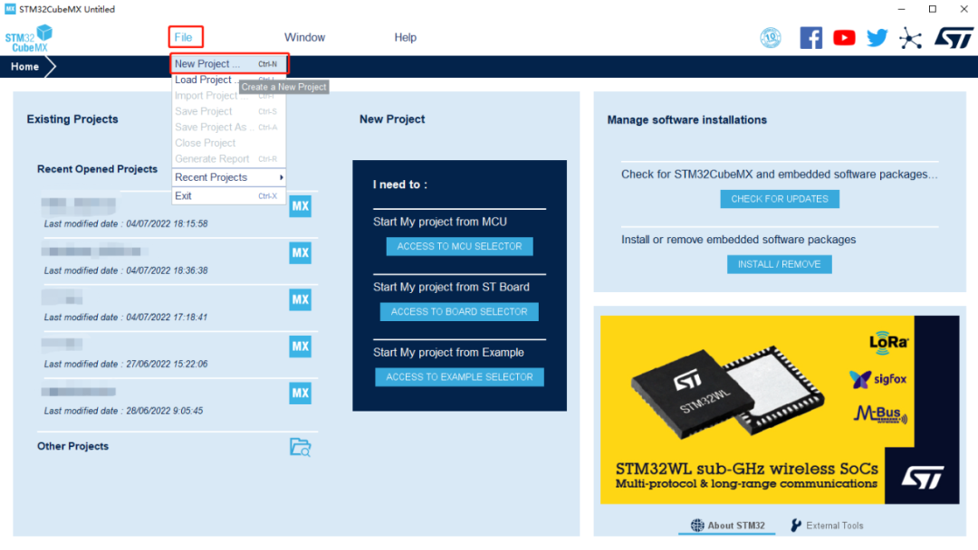
Task: Click Last modified date 27/06/2022 15:22:06 text
Action: point(126,364)
